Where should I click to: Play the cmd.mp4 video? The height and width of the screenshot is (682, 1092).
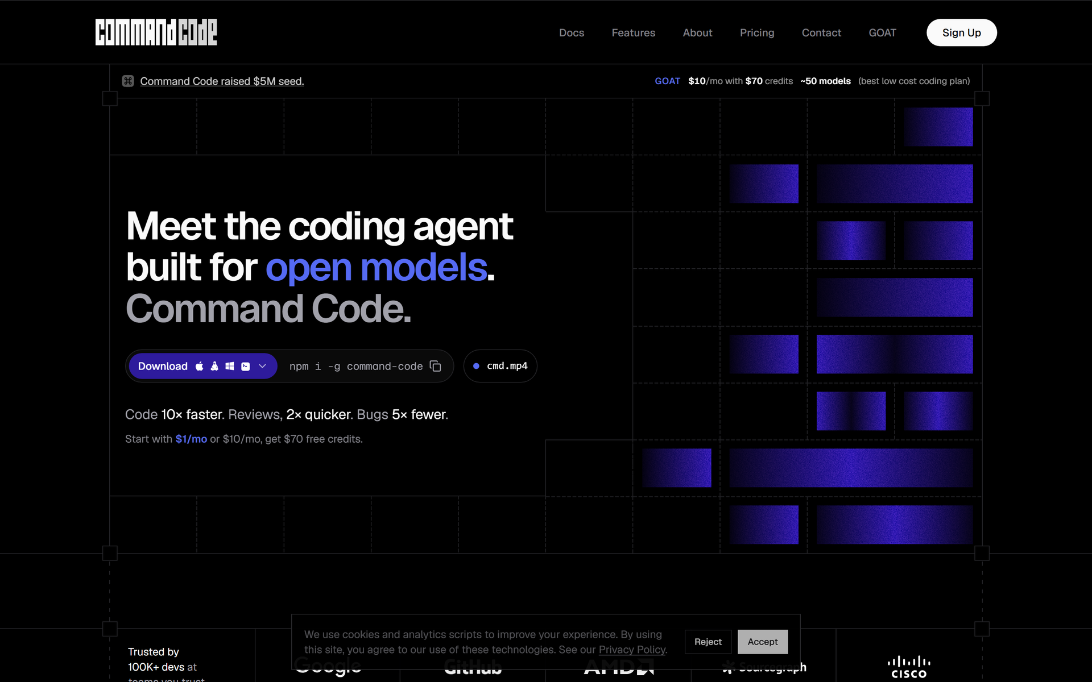(500, 366)
